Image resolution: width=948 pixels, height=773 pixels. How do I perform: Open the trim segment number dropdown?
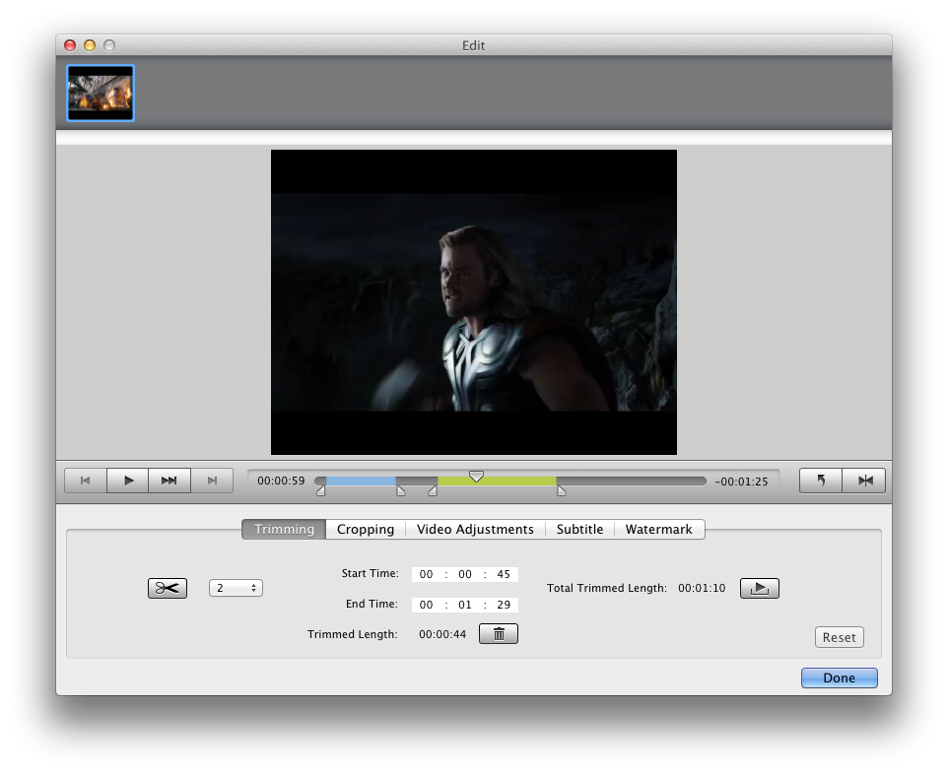point(236,588)
